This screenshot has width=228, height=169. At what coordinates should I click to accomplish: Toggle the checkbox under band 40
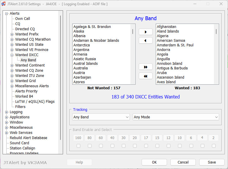click(x=112, y=146)
